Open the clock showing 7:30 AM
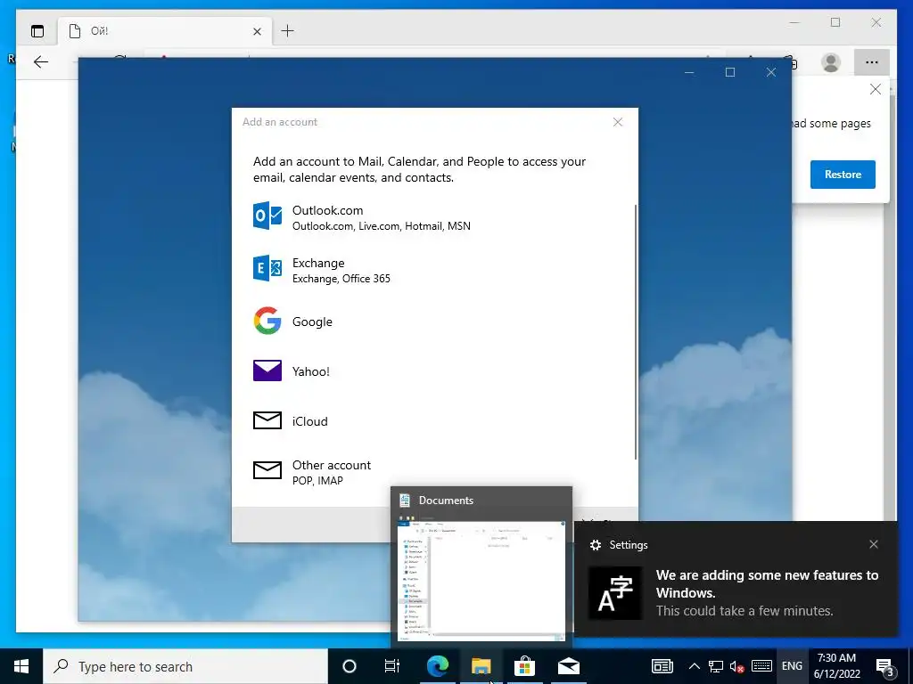This screenshot has height=684, width=913. [836, 666]
